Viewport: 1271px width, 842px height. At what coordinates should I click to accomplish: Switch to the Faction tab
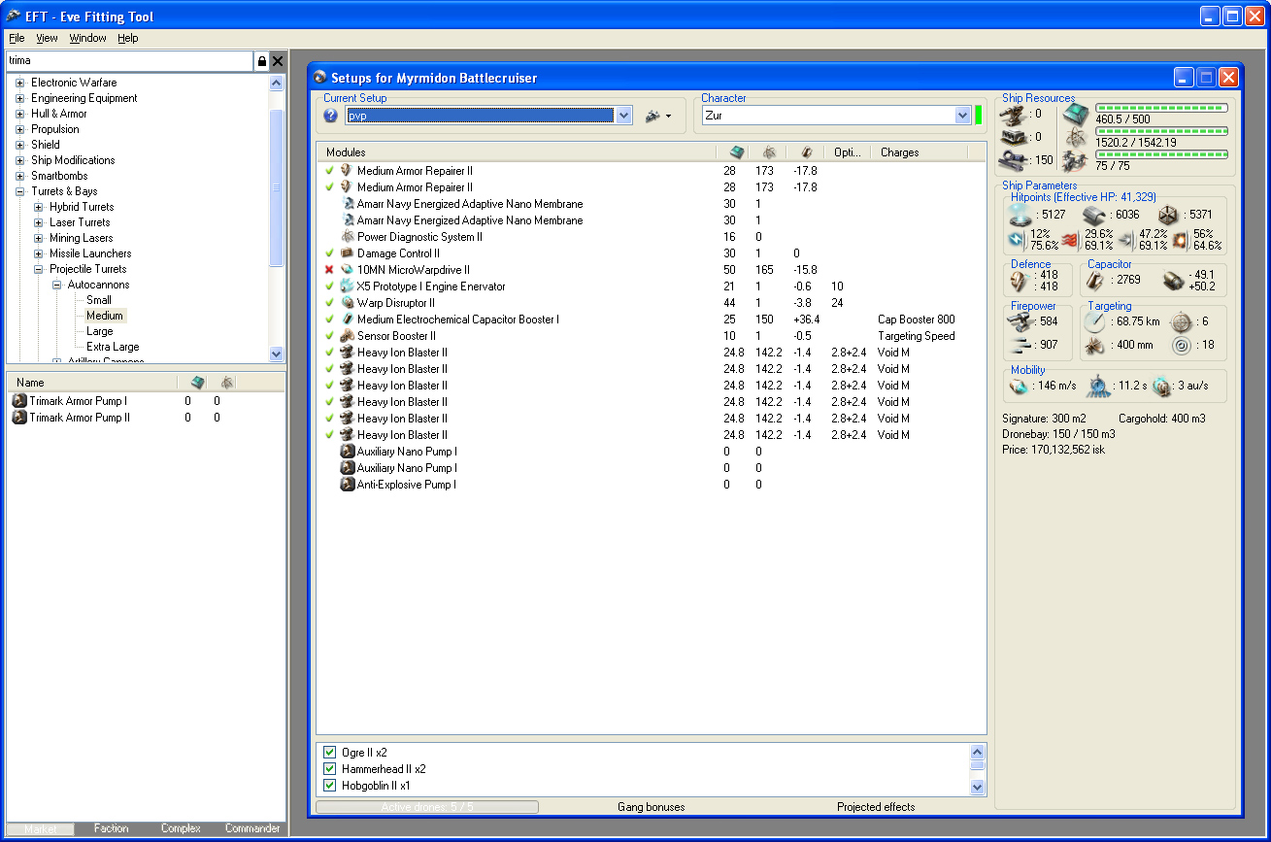pos(111,828)
